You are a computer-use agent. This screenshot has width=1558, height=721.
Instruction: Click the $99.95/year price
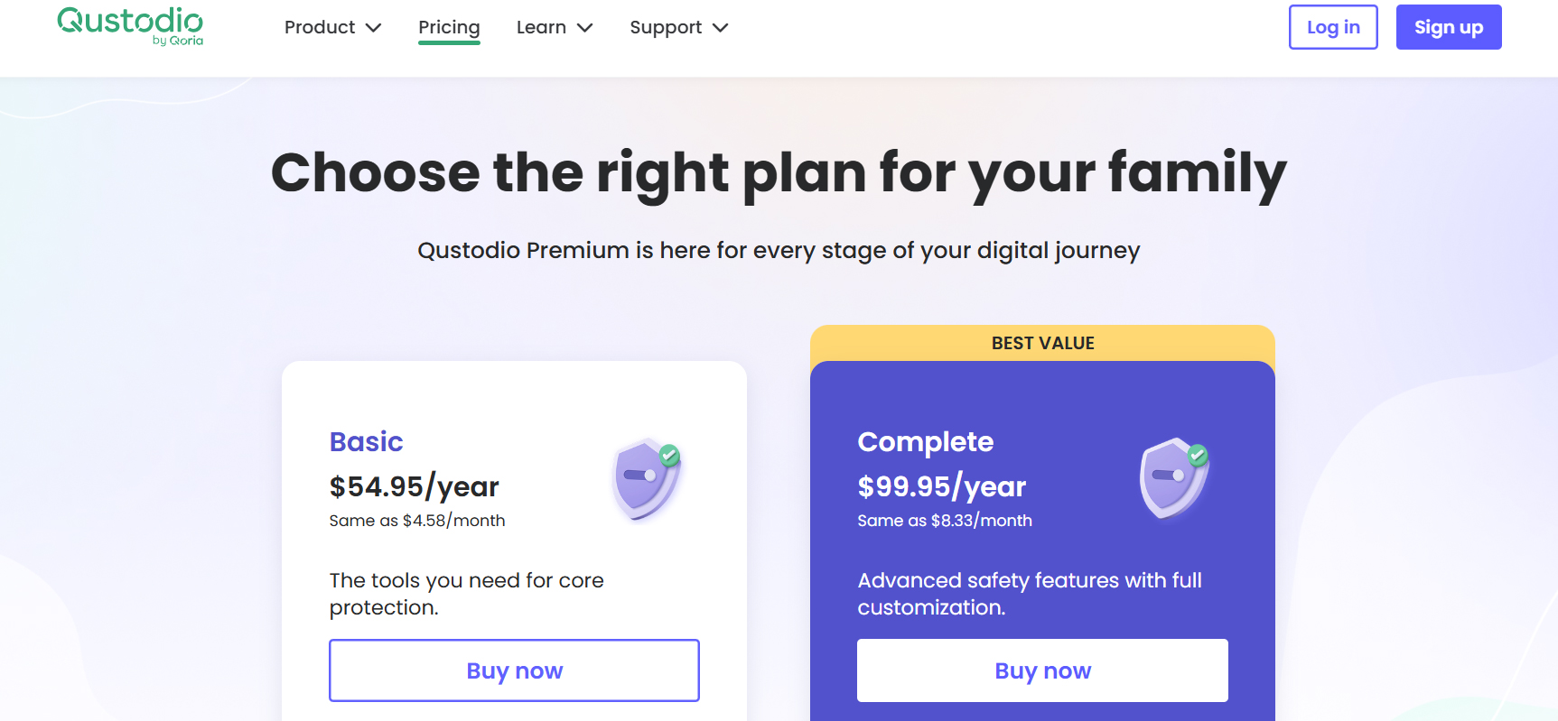[941, 486]
